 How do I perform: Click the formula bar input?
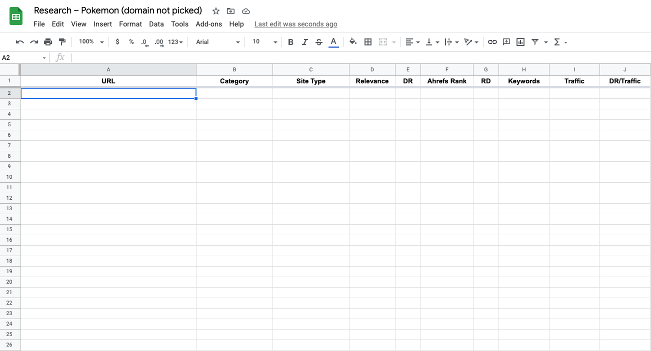(360, 58)
